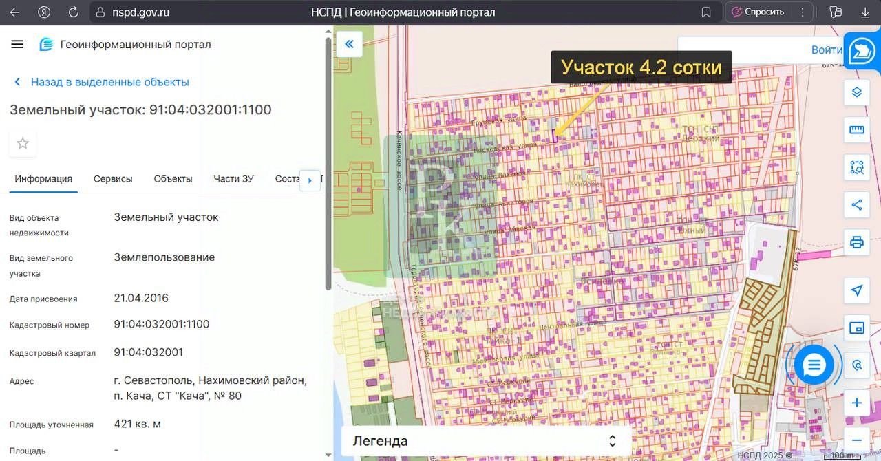Screen dimensions: 881x461
Task: Click the Войти login button
Action: tap(826, 50)
